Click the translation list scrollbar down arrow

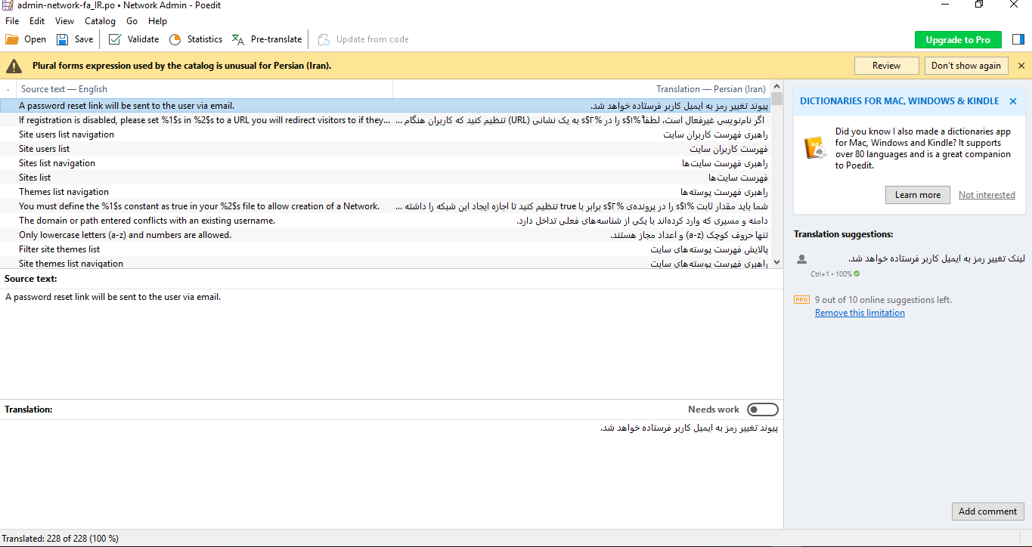[x=776, y=263]
